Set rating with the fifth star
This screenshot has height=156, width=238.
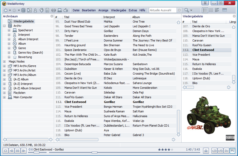pyautogui.click(x=172, y=150)
